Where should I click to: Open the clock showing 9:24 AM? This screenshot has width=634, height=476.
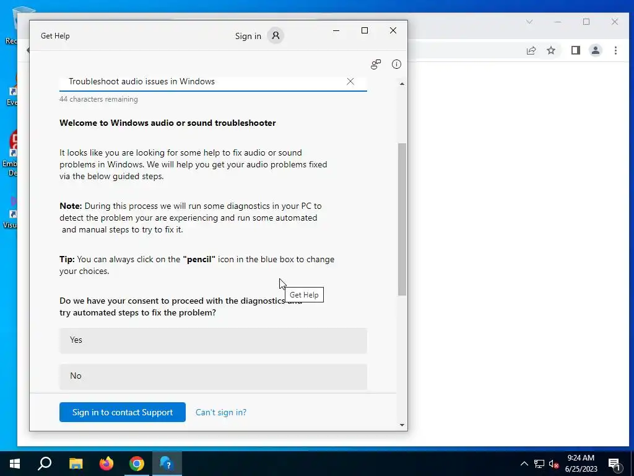[581, 464]
